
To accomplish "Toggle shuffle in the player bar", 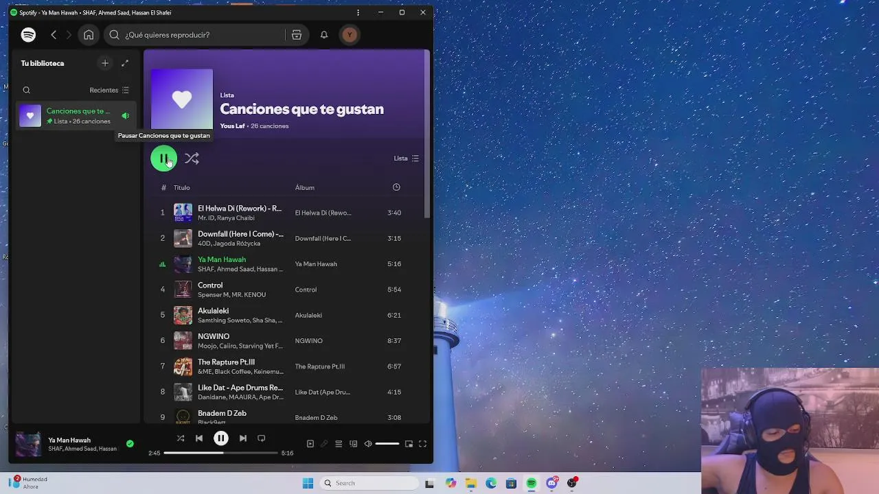I will coord(181,438).
